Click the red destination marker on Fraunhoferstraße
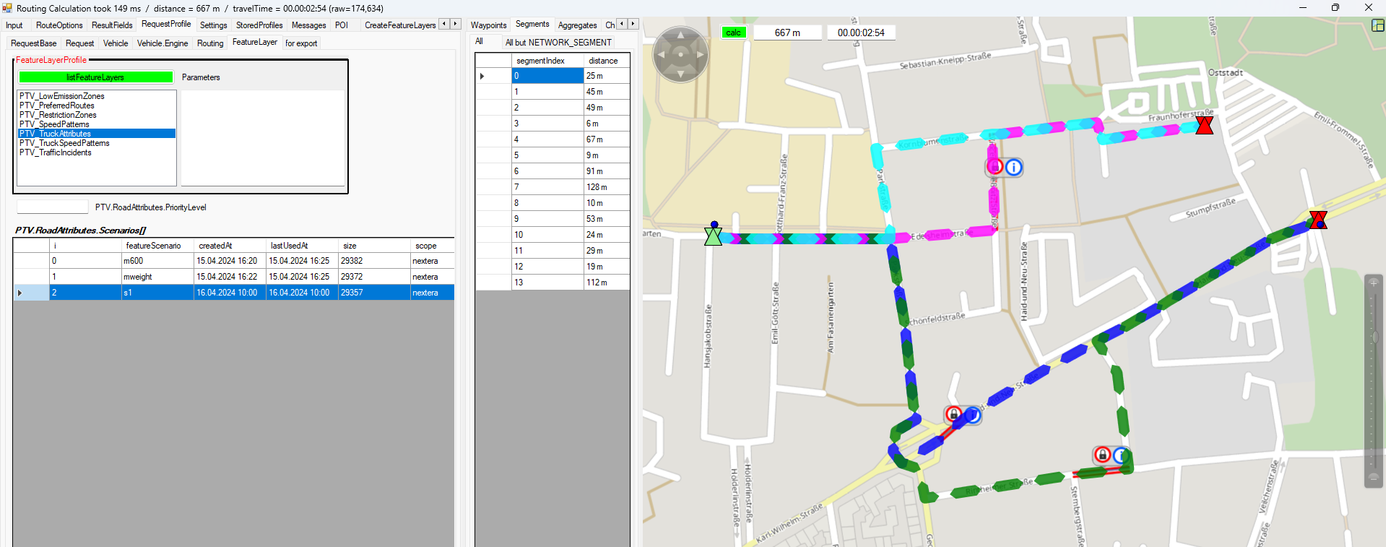The height and width of the screenshot is (547, 1386). (x=1204, y=126)
